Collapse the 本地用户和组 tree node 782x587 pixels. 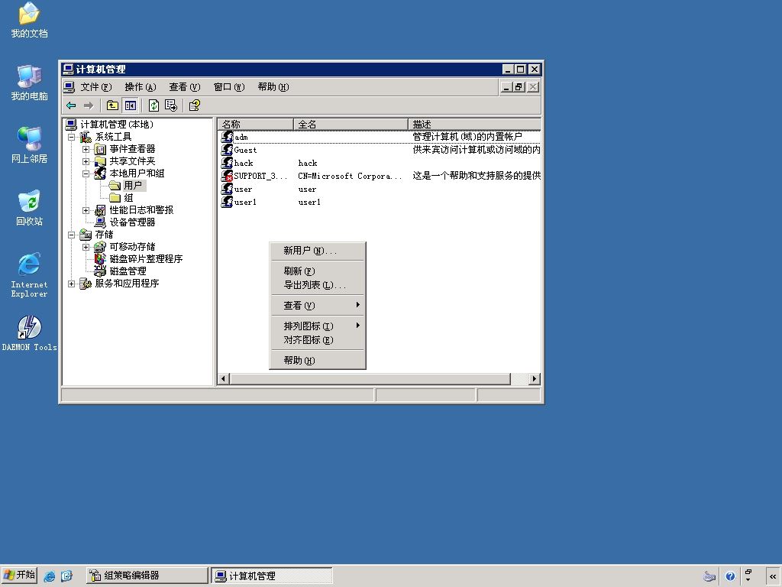pos(86,174)
